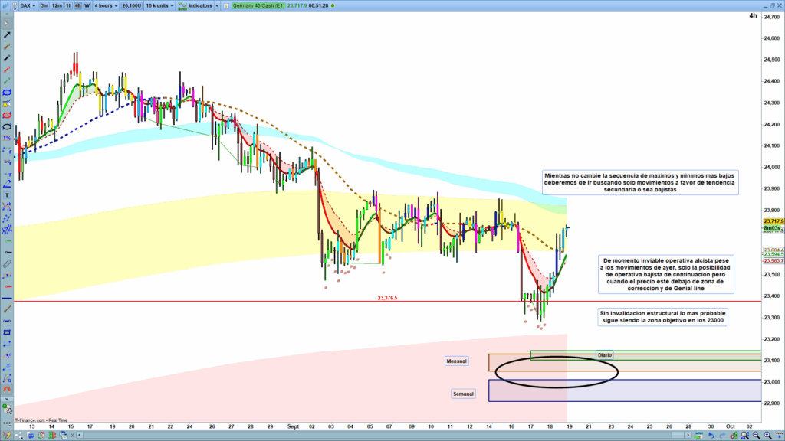Select the Mensual zone label
Viewport: 785px width, 441px height.
[457, 361]
